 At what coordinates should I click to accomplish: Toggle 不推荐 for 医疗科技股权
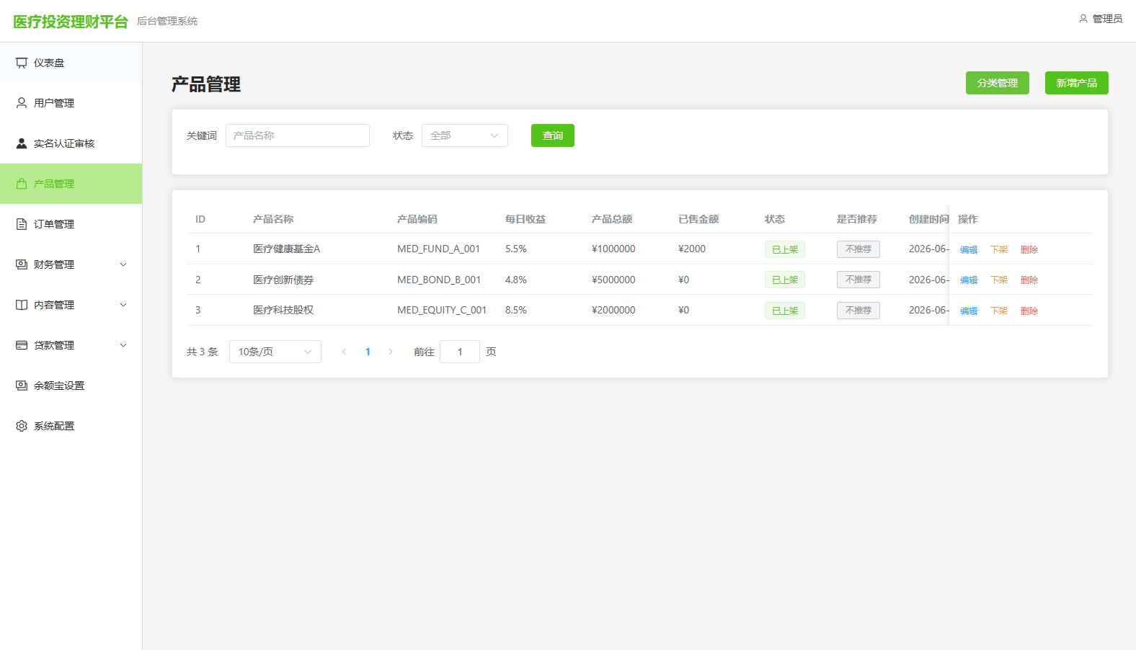tap(858, 311)
